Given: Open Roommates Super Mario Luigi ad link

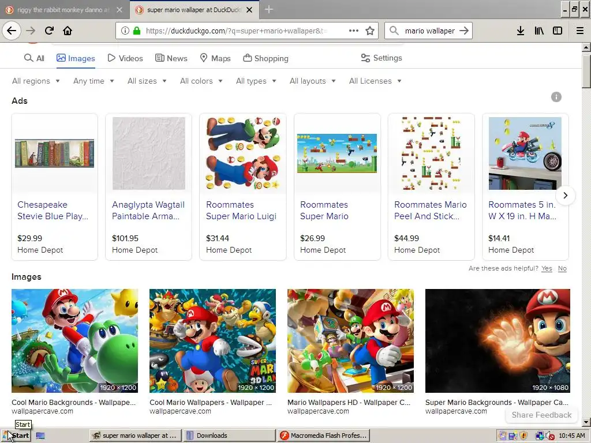Looking at the screenshot, I should [241, 210].
